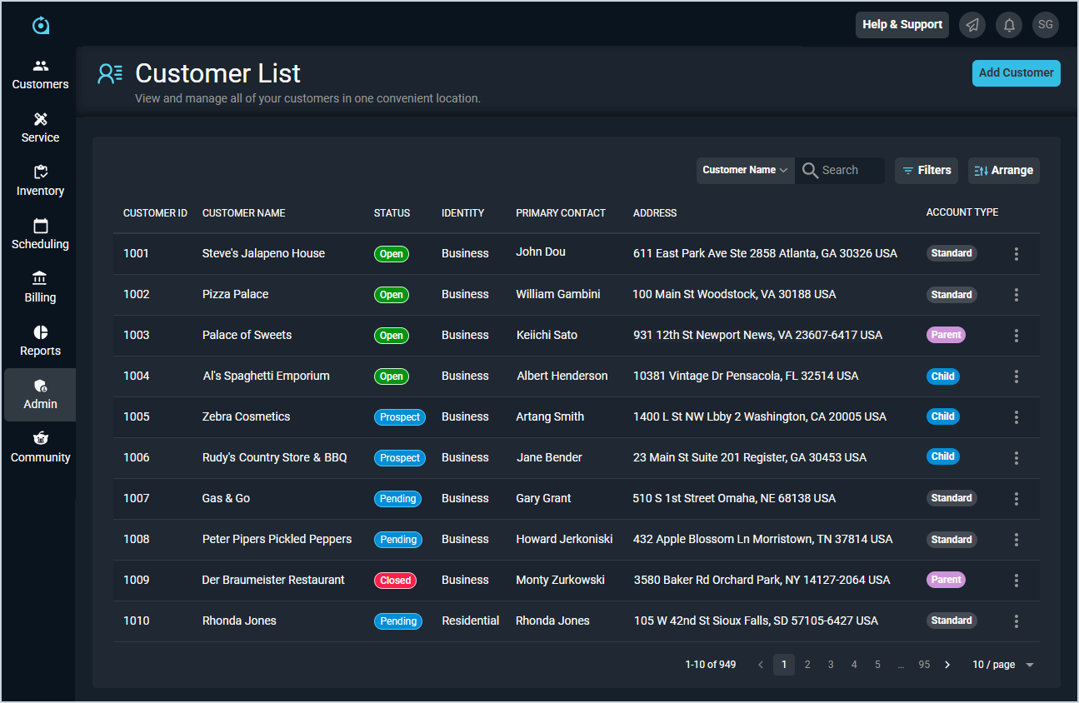
Task: Open the Customers sidebar section
Action: point(40,74)
